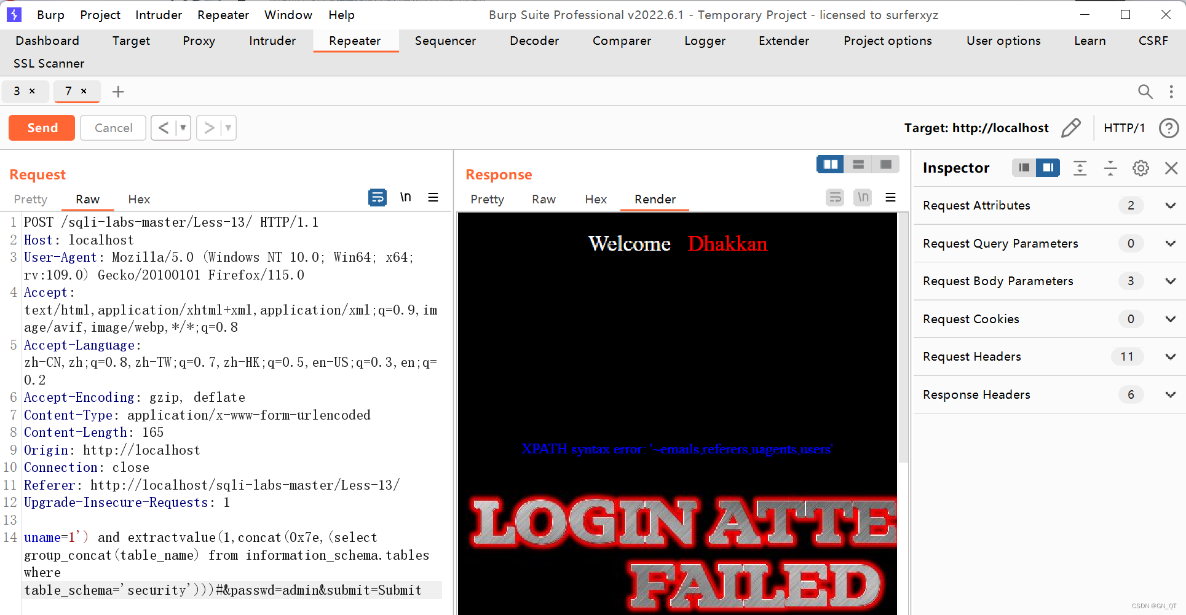Screen dimensions: 1186x615
Task: Click the XPATH syntax error text
Action: coord(677,449)
